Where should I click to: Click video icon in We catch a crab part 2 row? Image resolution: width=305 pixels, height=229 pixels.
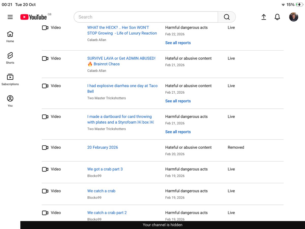coord(45,213)
